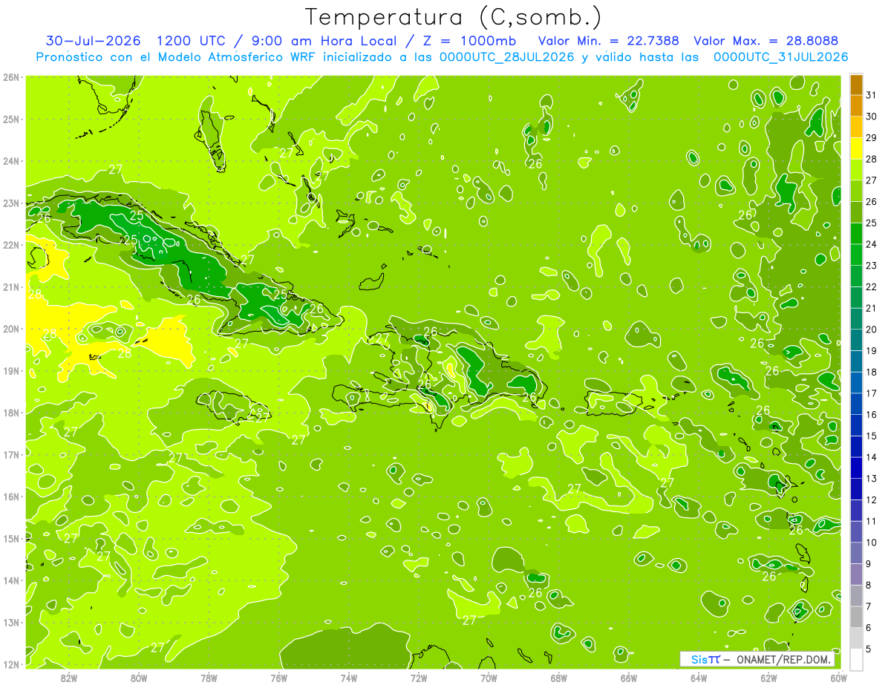
Task: Click the '18N' latitude axis label
Action: [x=10, y=413]
